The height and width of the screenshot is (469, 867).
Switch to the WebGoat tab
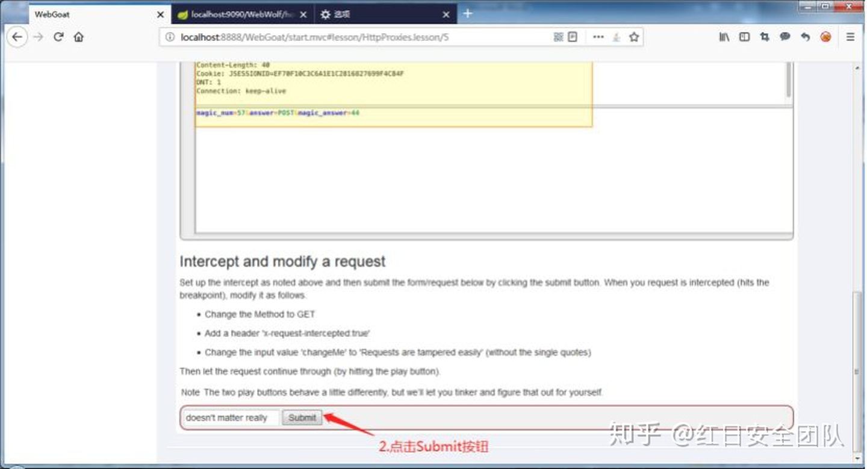pos(100,14)
